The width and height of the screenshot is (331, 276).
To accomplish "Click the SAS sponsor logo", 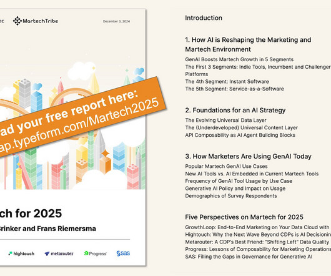I will click(x=123, y=254).
